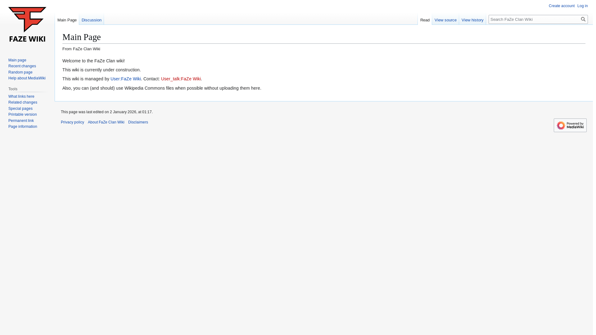Image resolution: width=596 pixels, height=335 pixels.
Task: Click the Log in link
Action: pyautogui.click(x=582, y=6)
